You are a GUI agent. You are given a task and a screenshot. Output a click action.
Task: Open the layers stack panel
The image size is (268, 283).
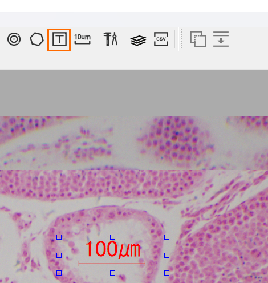[x=138, y=41]
